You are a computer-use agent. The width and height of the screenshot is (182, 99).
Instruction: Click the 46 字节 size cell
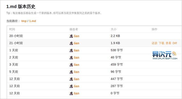point(116,57)
